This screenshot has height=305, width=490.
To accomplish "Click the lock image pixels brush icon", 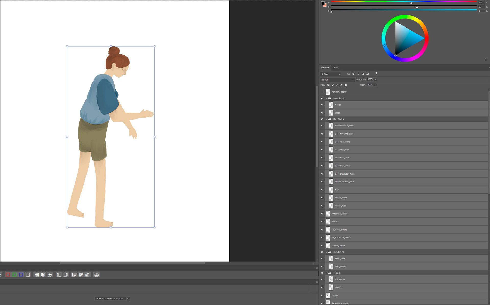I will click(x=333, y=85).
